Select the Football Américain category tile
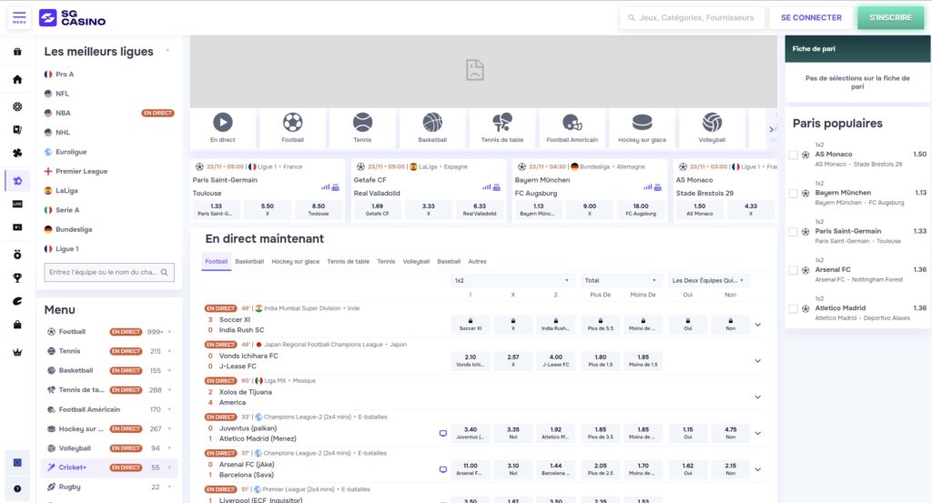 coord(572,127)
